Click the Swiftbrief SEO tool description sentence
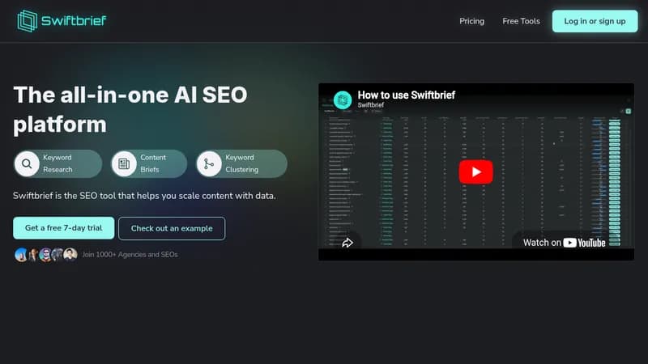Image resolution: width=648 pixels, height=364 pixels. pyautogui.click(x=144, y=196)
